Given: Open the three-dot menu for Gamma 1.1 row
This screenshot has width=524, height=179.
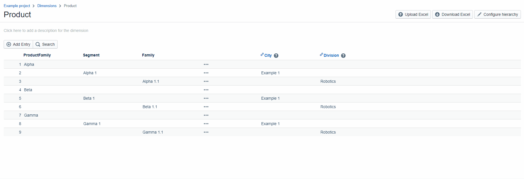Looking at the screenshot, I should coord(206,132).
